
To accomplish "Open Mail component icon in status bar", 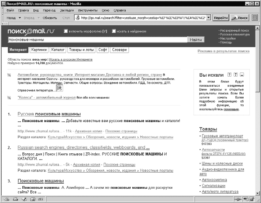I will [x=16, y=199].
